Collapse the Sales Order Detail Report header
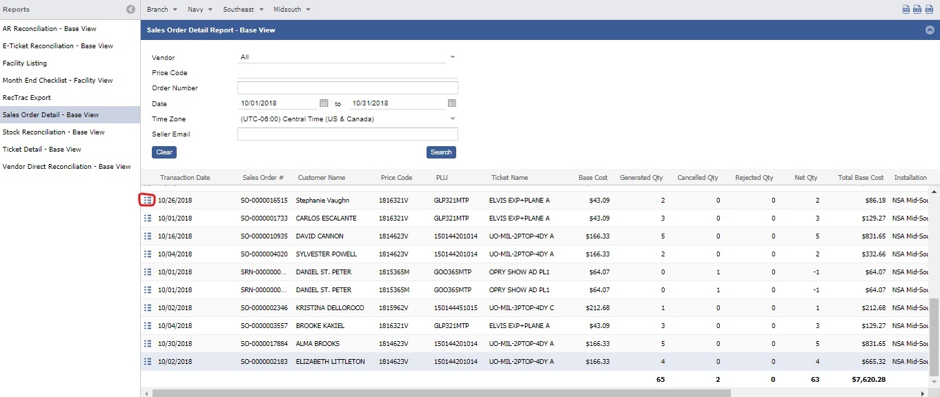The height and width of the screenshot is (397, 940). pyautogui.click(x=930, y=30)
